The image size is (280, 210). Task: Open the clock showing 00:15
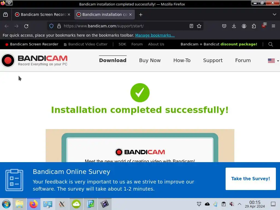255,204
